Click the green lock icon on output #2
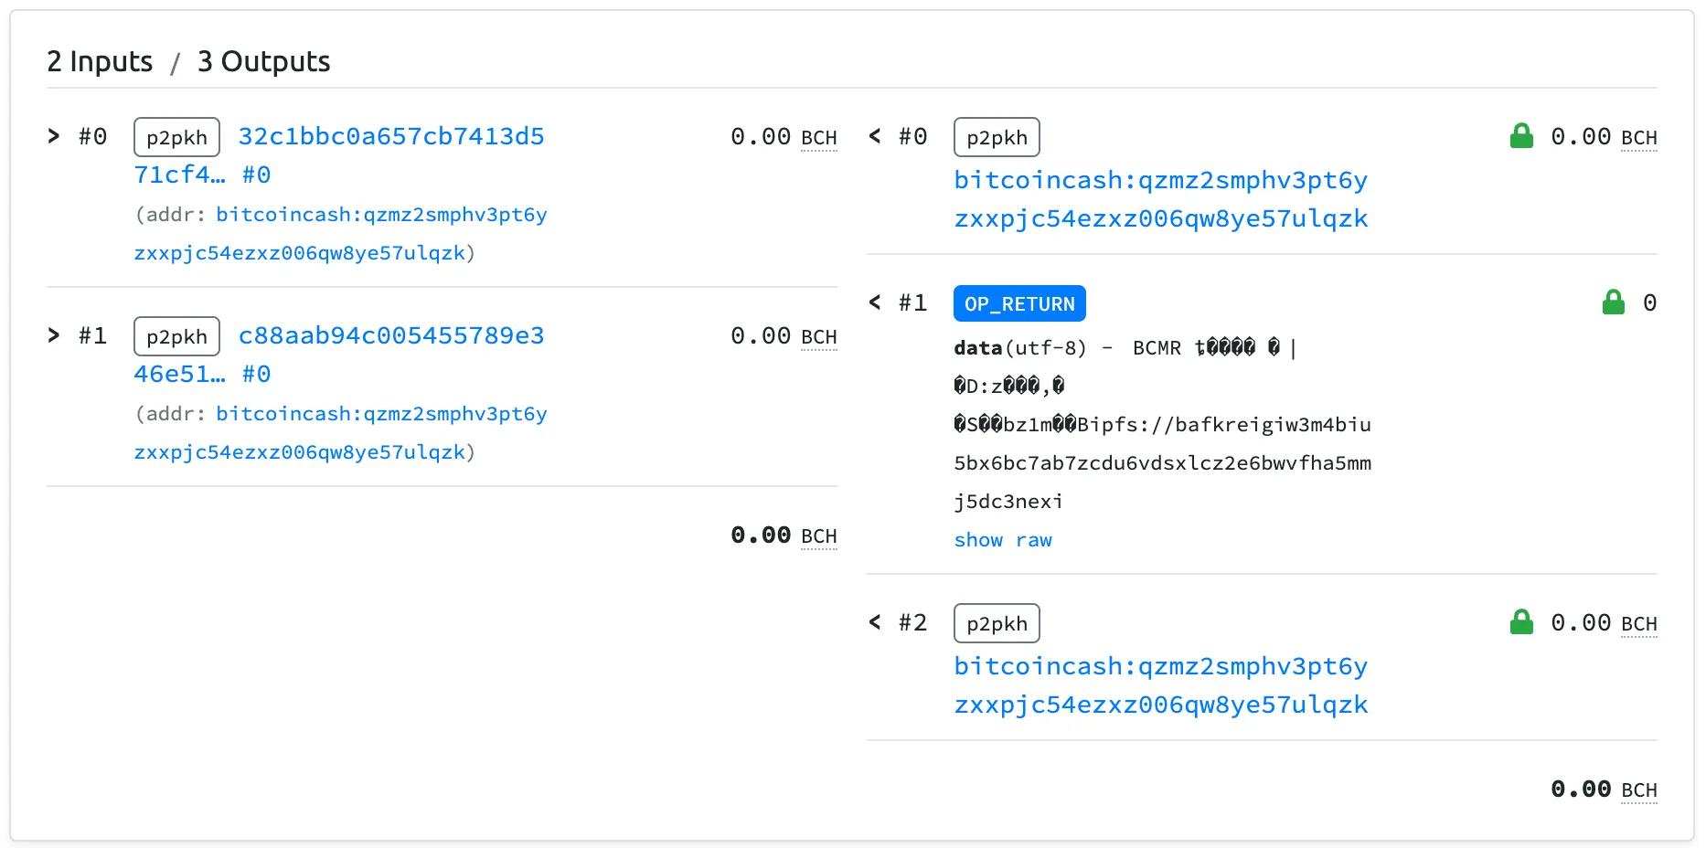Screen dimensions: 1706x848 [x=1521, y=622]
